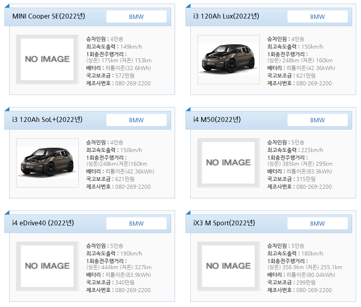Image resolution: width=361 pixels, height=307 pixels.
Task: Click the 621만원 subsidy on the i3 120Ah SoL+ card
Action: point(125,179)
